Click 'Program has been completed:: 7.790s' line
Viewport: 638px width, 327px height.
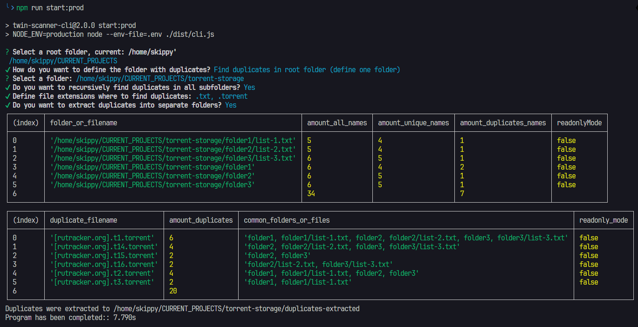[70, 318]
